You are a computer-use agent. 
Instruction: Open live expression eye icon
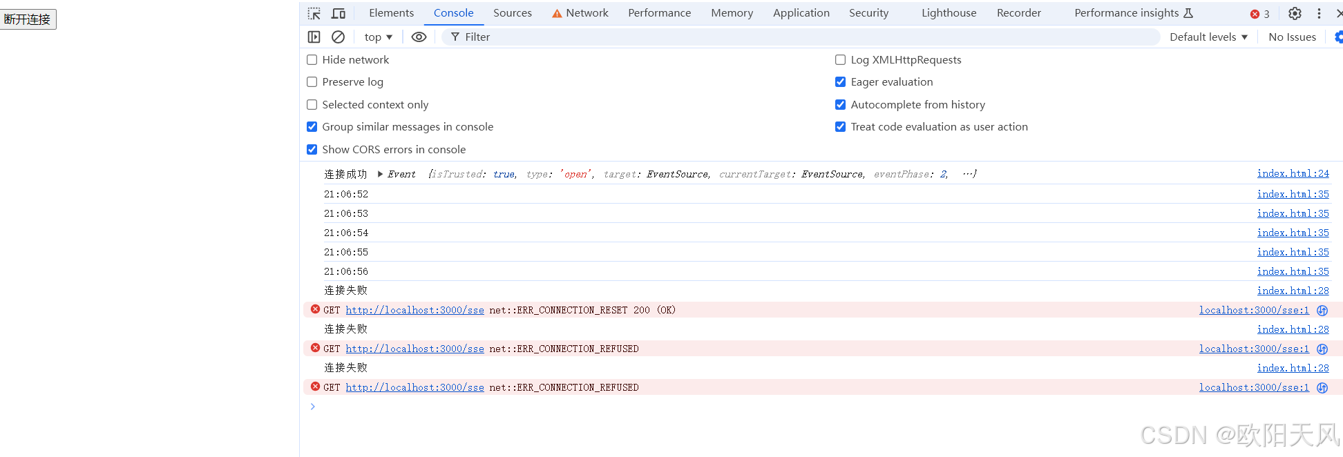(419, 37)
